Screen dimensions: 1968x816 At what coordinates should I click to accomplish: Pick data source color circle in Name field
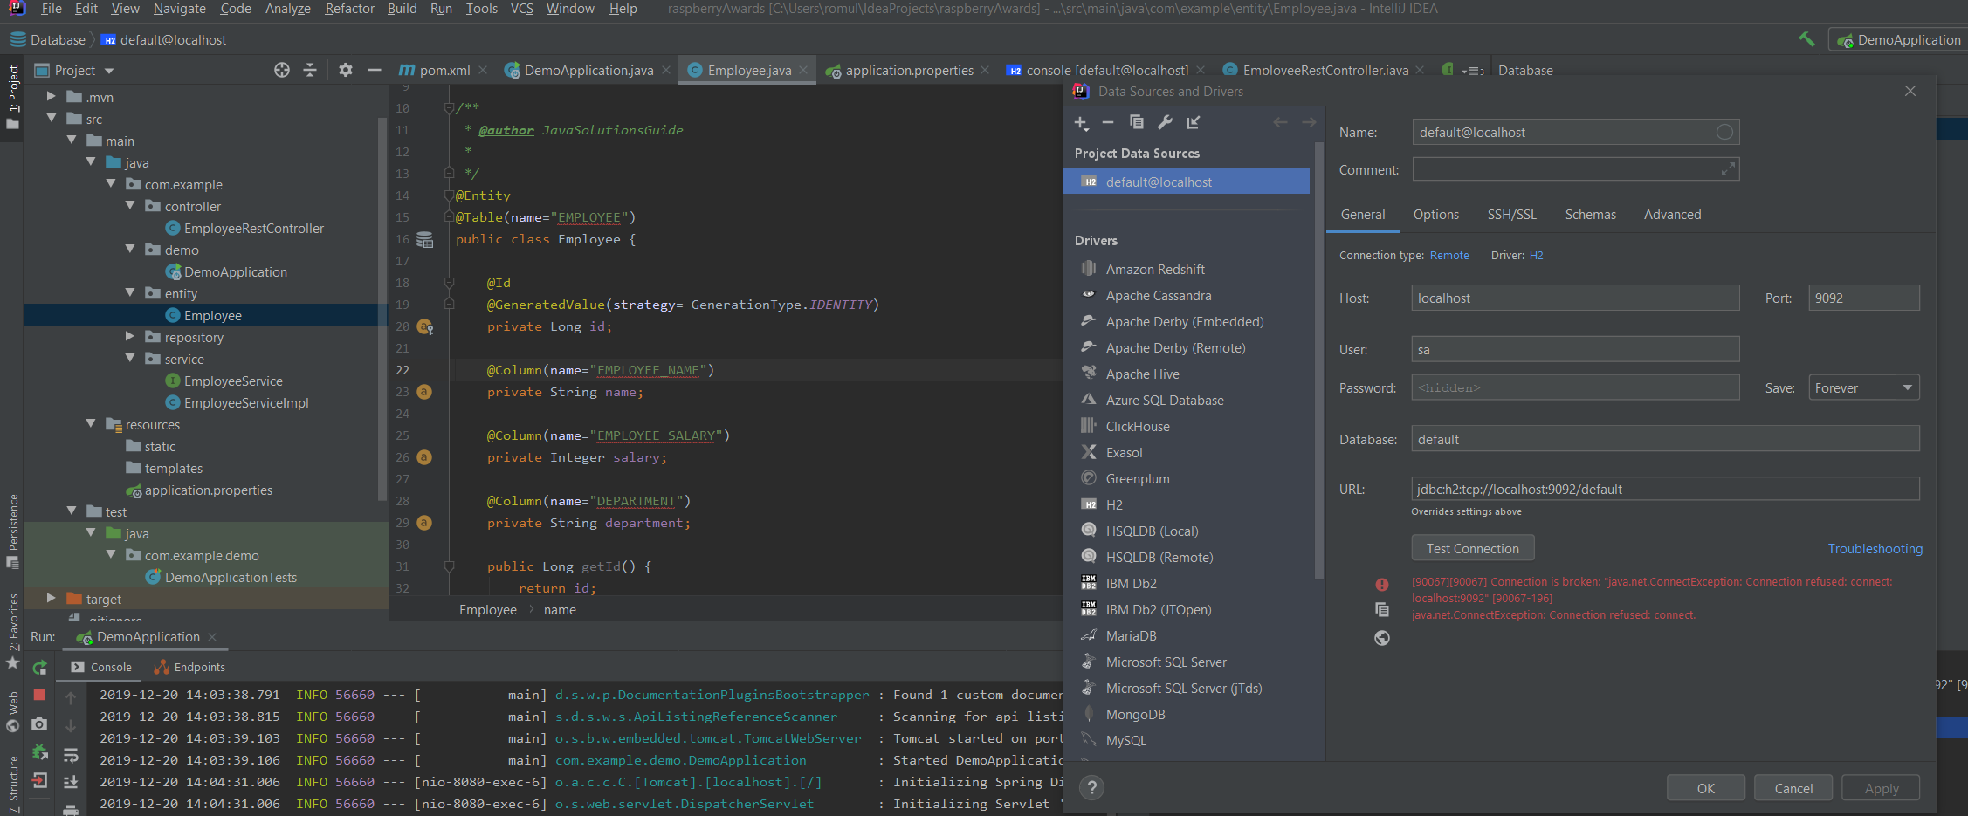click(x=1724, y=132)
